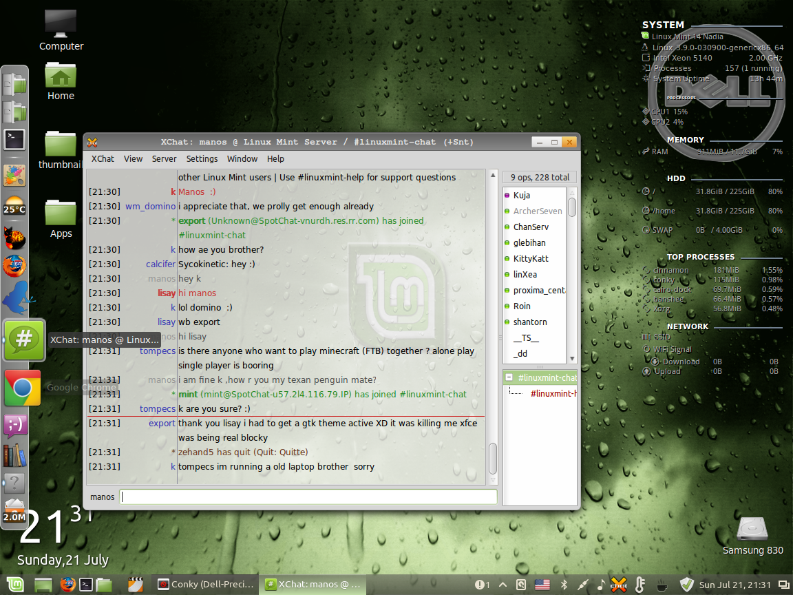Image resolution: width=793 pixels, height=595 pixels.
Task: Click the XChat taskbar button
Action: pyautogui.click(x=313, y=585)
